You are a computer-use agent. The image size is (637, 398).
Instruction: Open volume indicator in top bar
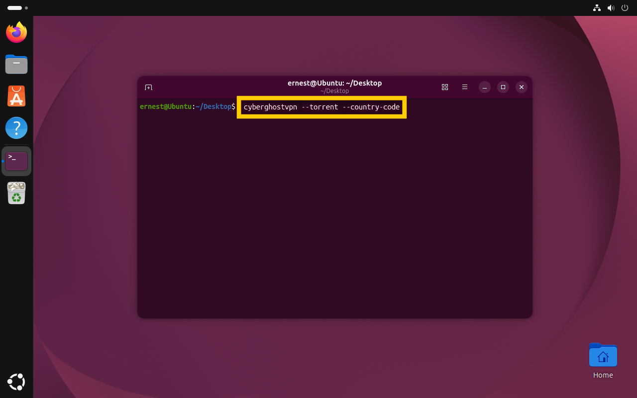[x=611, y=8]
